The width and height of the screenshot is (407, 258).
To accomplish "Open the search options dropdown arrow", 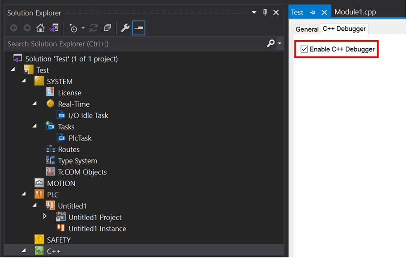I will pos(279,43).
